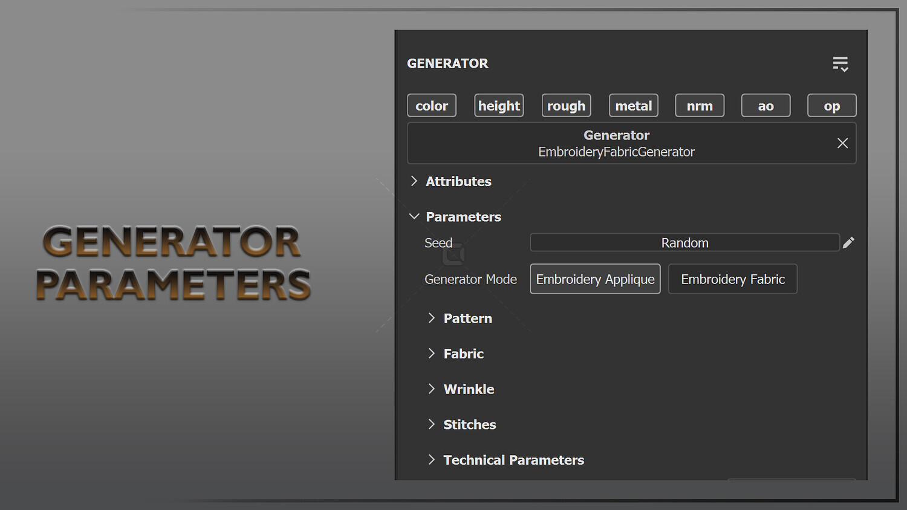This screenshot has width=907, height=510.
Task: Toggle the nrm channel button
Action: pyautogui.click(x=700, y=106)
